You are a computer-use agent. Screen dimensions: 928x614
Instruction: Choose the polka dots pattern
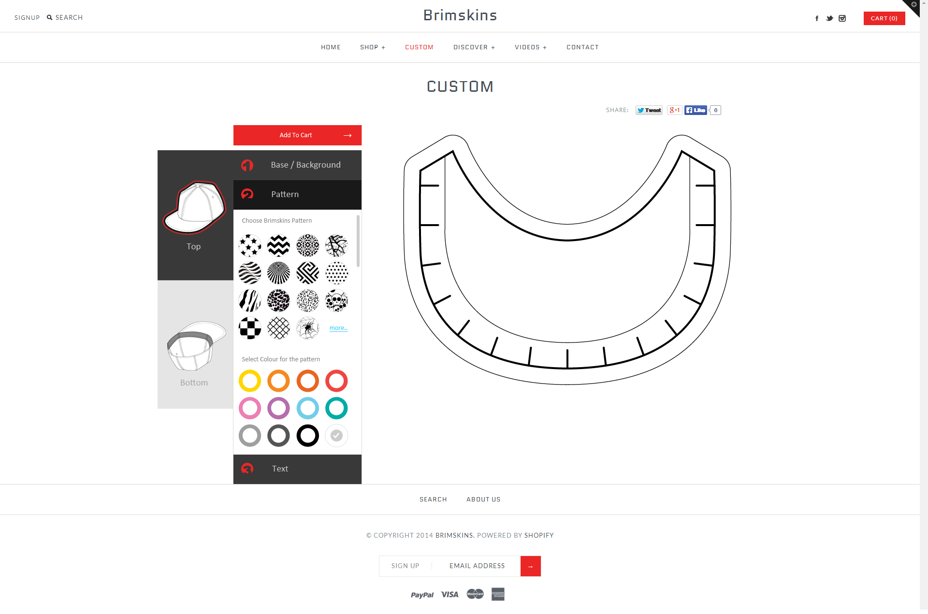point(337,273)
